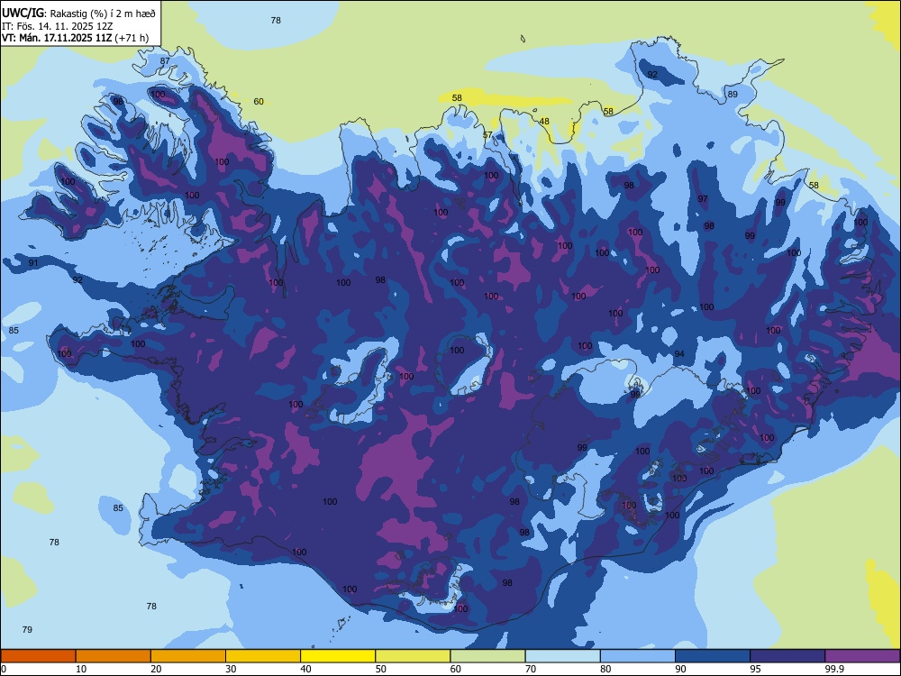The width and height of the screenshot is (901, 676).
Task: Select the bright yellow 40–50 legend swatch
Action: (338, 656)
